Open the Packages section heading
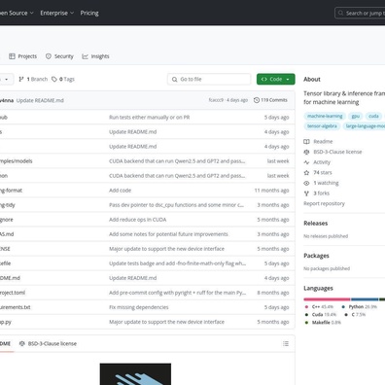 (x=316, y=256)
